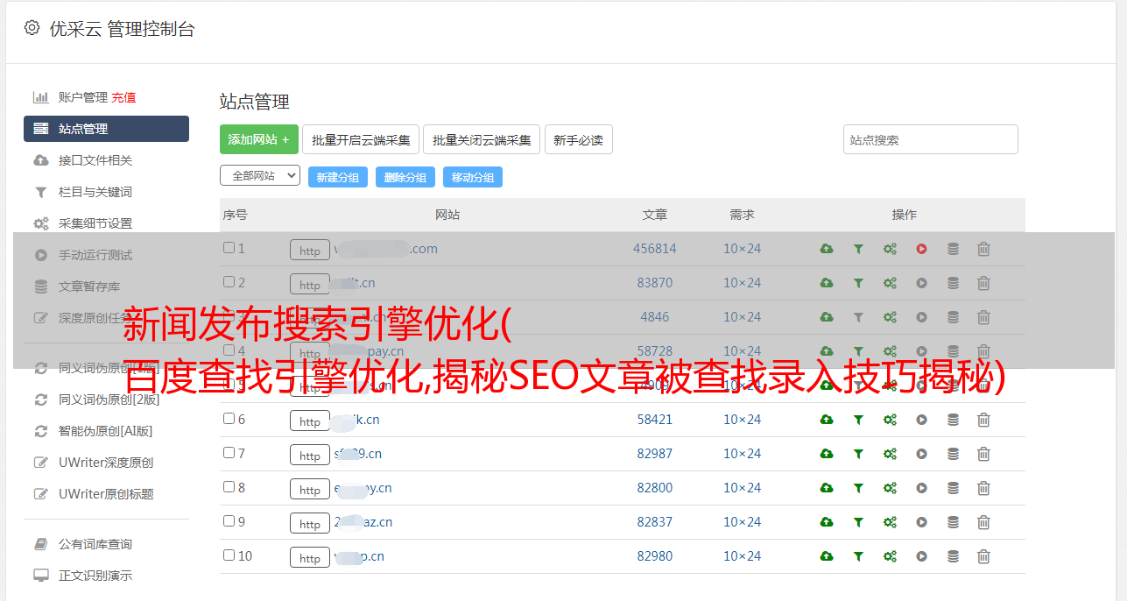This screenshot has height=601, width=1127.
Task: Click the 新建分组 button
Action: click(x=338, y=177)
